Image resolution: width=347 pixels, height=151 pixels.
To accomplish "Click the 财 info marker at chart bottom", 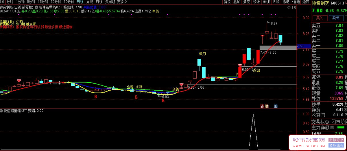I will (276, 106).
